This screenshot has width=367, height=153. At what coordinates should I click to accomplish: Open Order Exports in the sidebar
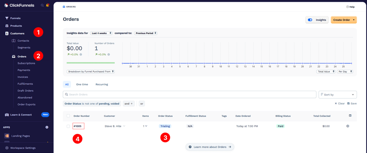(x=27, y=104)
